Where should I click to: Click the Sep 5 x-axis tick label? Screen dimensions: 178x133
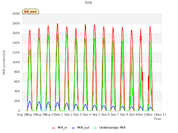coord(96,114)
